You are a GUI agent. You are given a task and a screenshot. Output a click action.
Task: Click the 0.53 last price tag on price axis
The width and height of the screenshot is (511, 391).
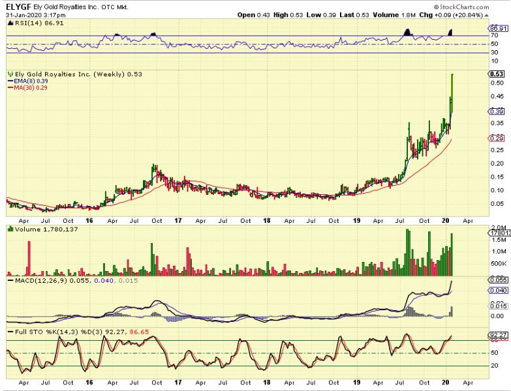pos(497,74)
